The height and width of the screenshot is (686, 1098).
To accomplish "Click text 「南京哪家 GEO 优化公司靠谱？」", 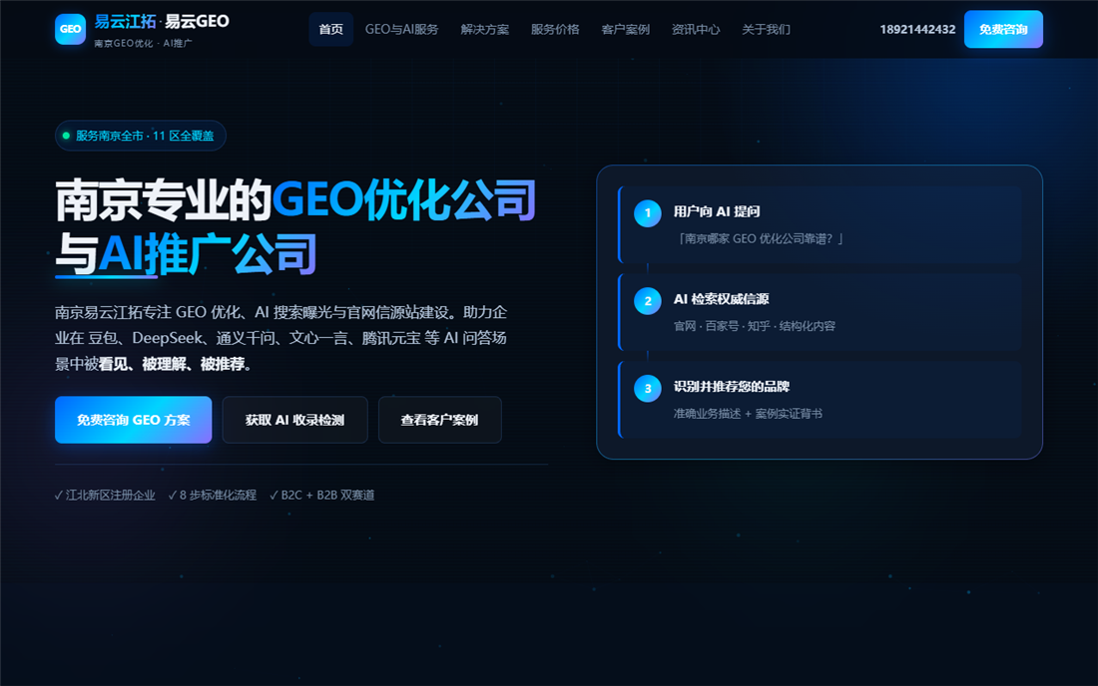I will point(759,238).
